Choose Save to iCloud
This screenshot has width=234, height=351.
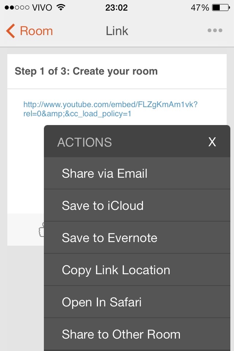coord(103,205)
